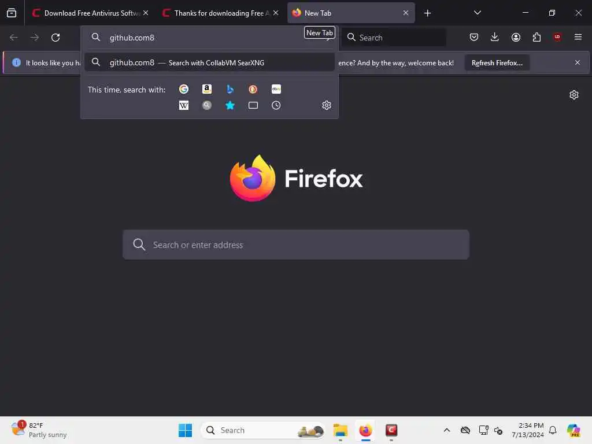Search this time with DuckDuckGo
This screenshot has height=444, width=592.
253,89
